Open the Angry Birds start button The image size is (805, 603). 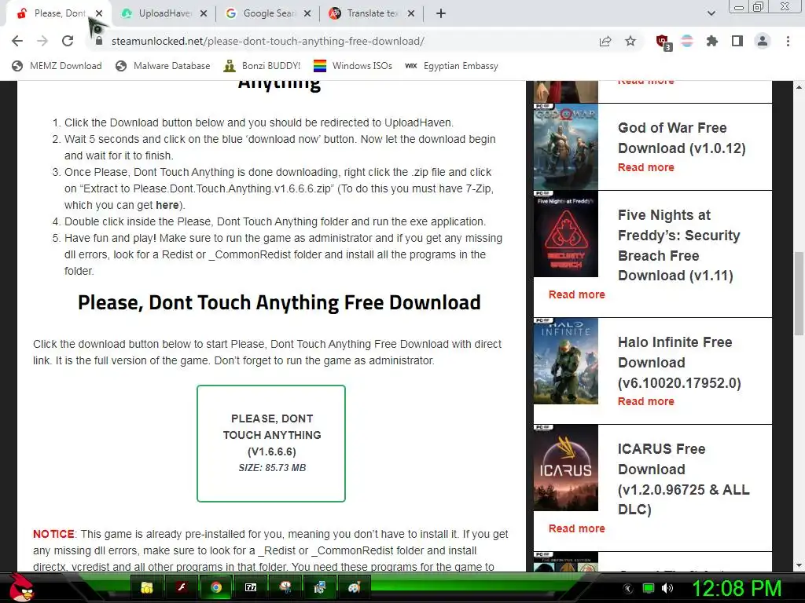pyautogui.click(x=21, y=587)
